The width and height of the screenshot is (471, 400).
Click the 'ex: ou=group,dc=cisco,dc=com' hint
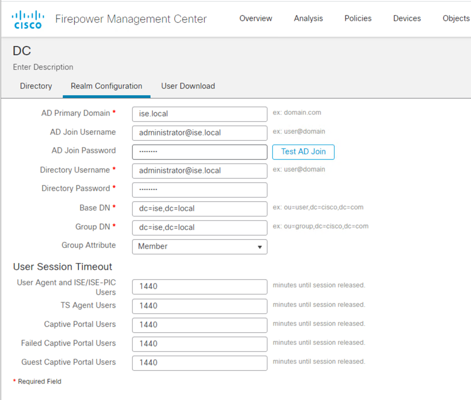[x=321, y=226]
